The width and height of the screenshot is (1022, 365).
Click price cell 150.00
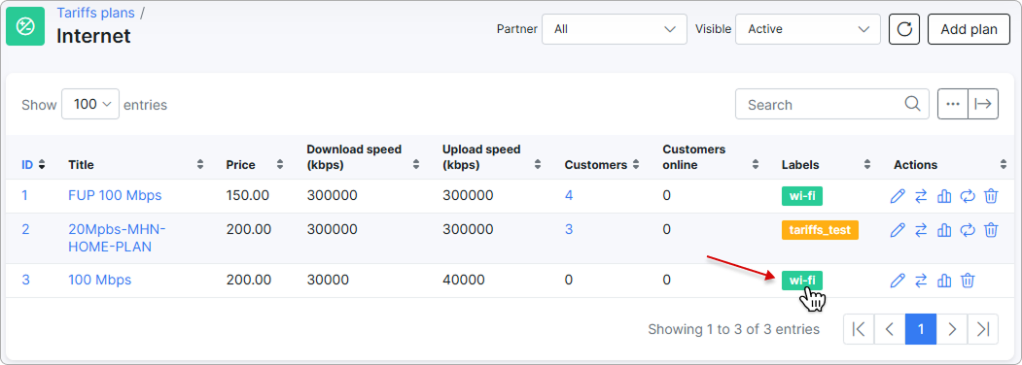[x=248, y=195]
